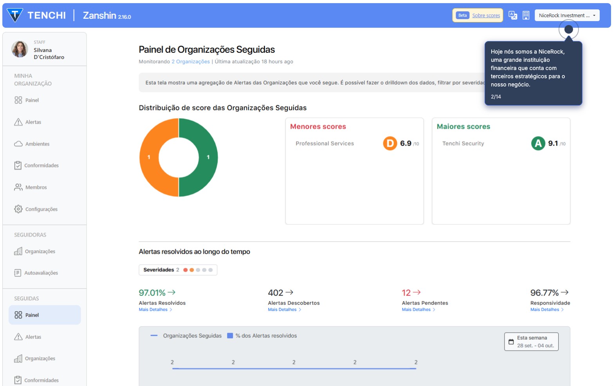Open the 2 Organizações link
The height and width of the screenshot is (386, 613).
[x=191, y=62]
